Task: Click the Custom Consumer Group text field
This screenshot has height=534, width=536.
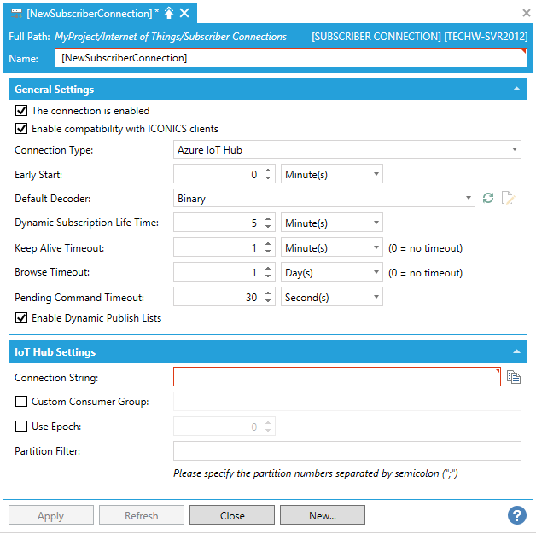Action: [x=347, y=402]
